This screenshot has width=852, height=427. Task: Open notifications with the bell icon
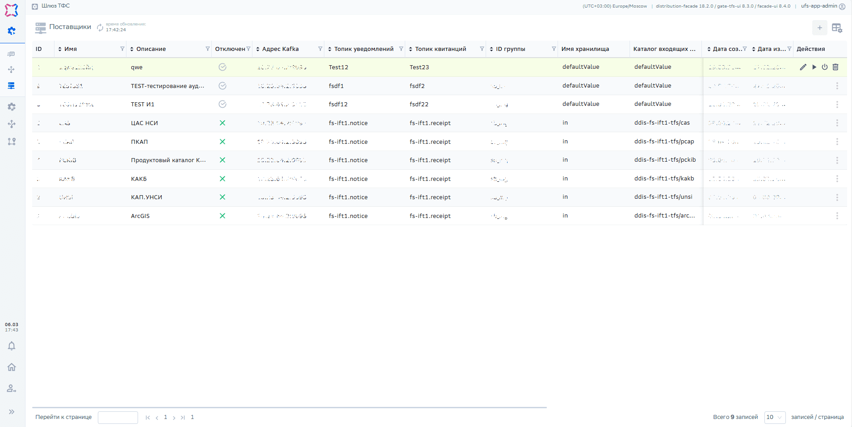[x=12, y=346]
